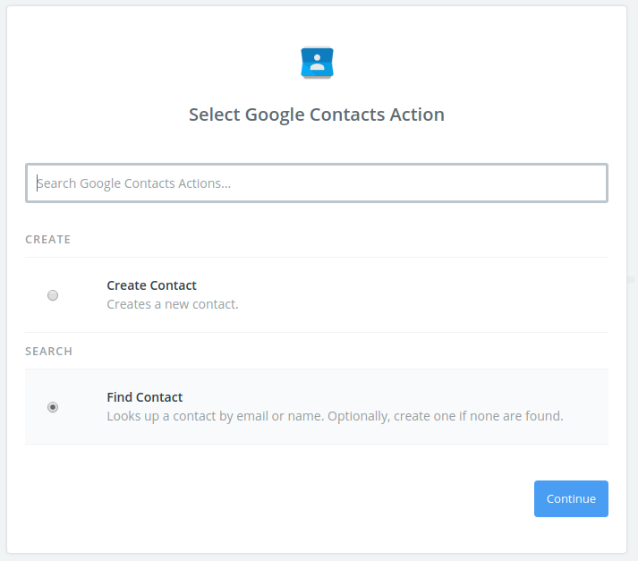This screenshot has height=561, width=638.
Task: Focus the Search Google Contacts Actions field
Action: coord(317,183)
